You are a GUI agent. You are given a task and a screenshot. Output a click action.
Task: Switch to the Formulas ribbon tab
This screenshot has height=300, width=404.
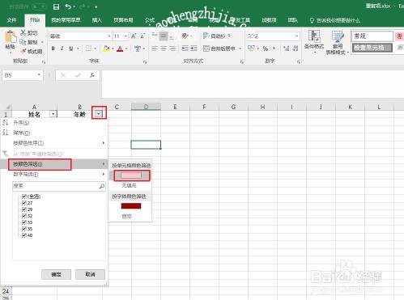(149, 20)
